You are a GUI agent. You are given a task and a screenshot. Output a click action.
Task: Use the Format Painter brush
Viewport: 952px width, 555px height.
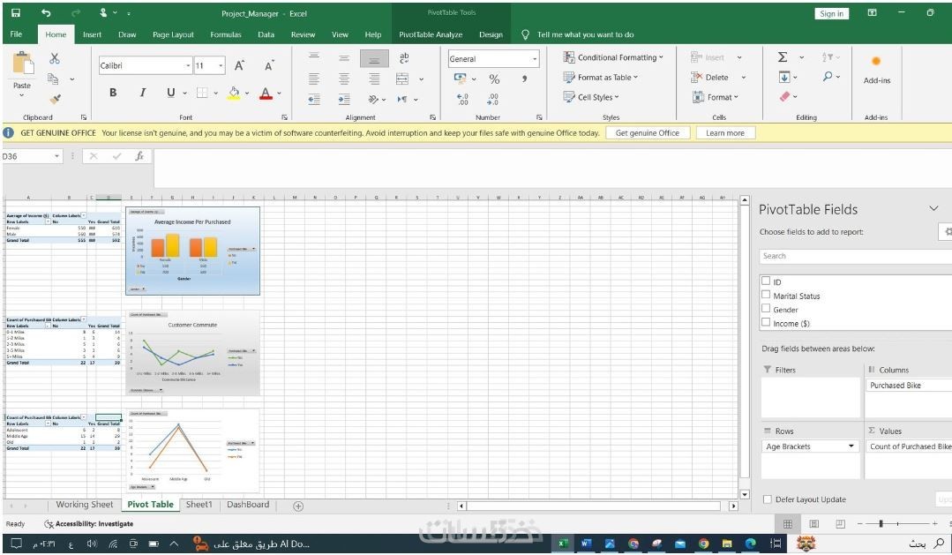(x=55, y=98)
